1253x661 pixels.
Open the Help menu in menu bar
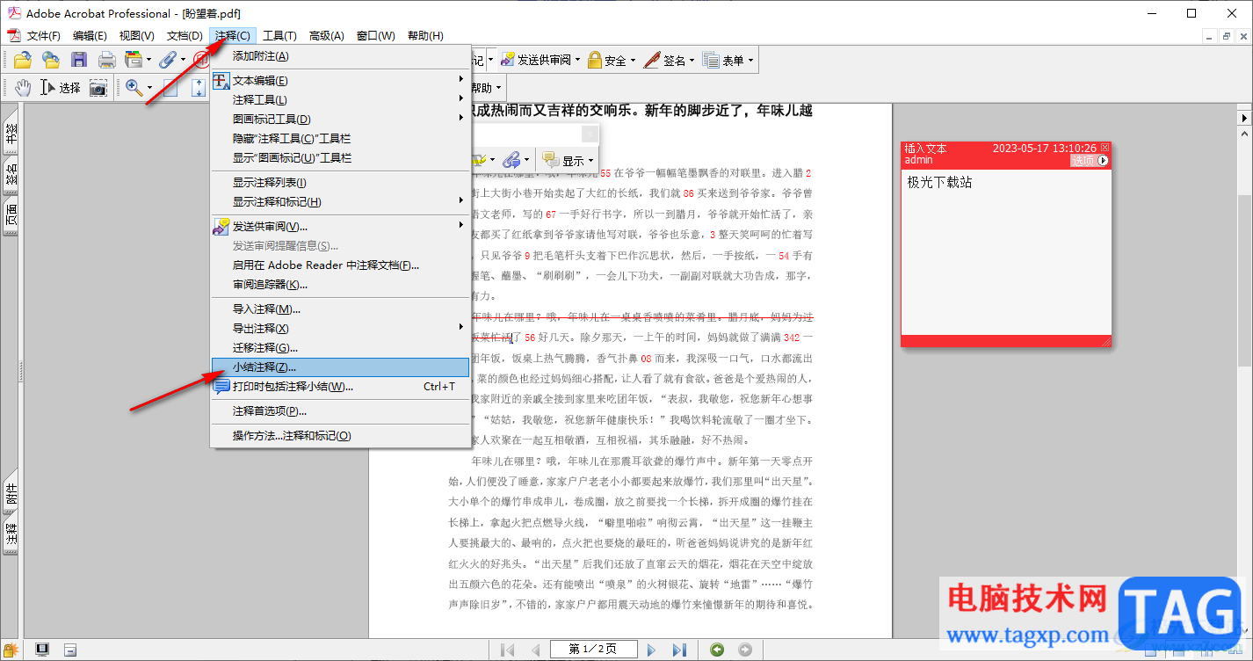pyautogui.click(x=425, y=36)
